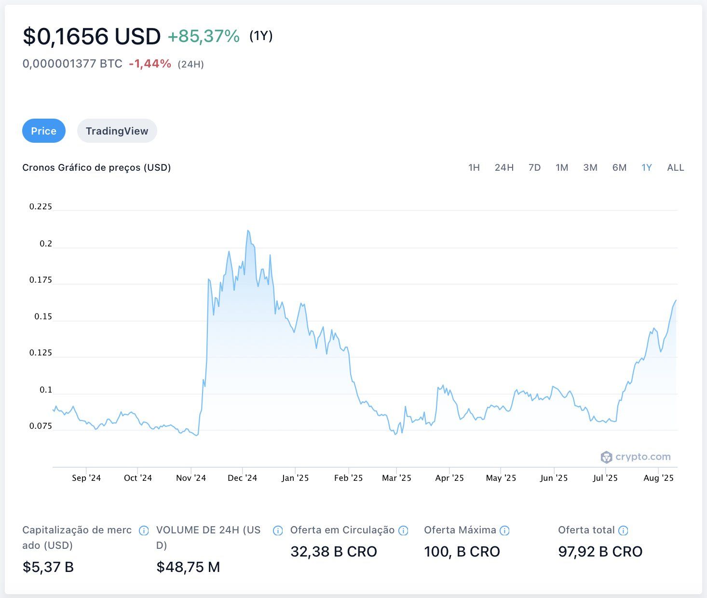
Task: Click the Nov '24 x-axis label
Action: tap(190, 478)
